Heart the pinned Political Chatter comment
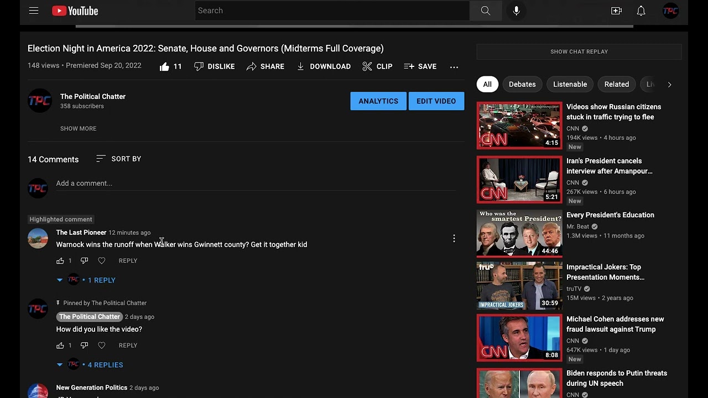708x398 pixels. (101, 345)
